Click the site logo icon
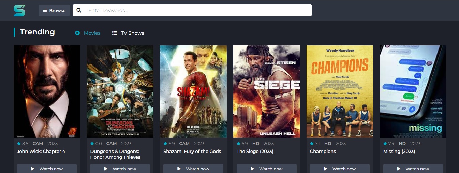Image resolution: width=459 pixels, height=173 pixels. 19,10
